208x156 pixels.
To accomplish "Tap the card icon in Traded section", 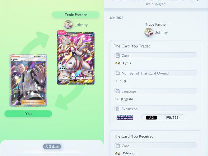I will (x=118, y=56).
